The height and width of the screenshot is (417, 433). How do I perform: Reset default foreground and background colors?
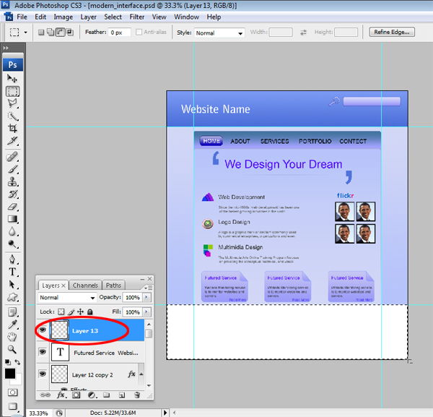pos(8,362)
